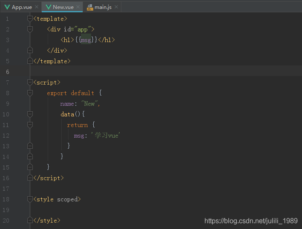Click the </script> closing tag

[x=49, y=178]
